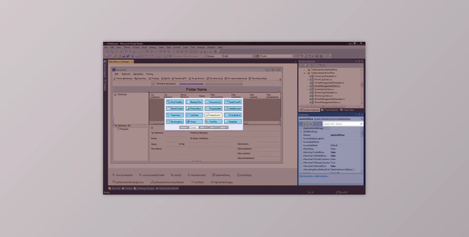
Task: Click the Uruchom ponownie program link
Action: pos(191,84)
